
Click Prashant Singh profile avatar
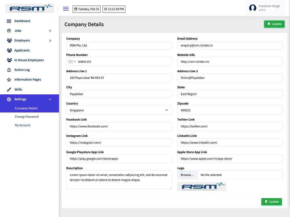pyautogui.click(x=253, y=8)
